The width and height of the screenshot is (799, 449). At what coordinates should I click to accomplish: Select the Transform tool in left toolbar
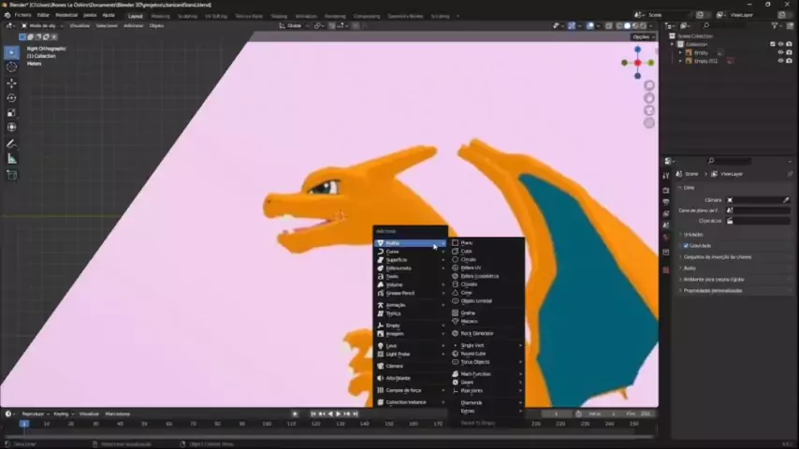pos(12,127)
